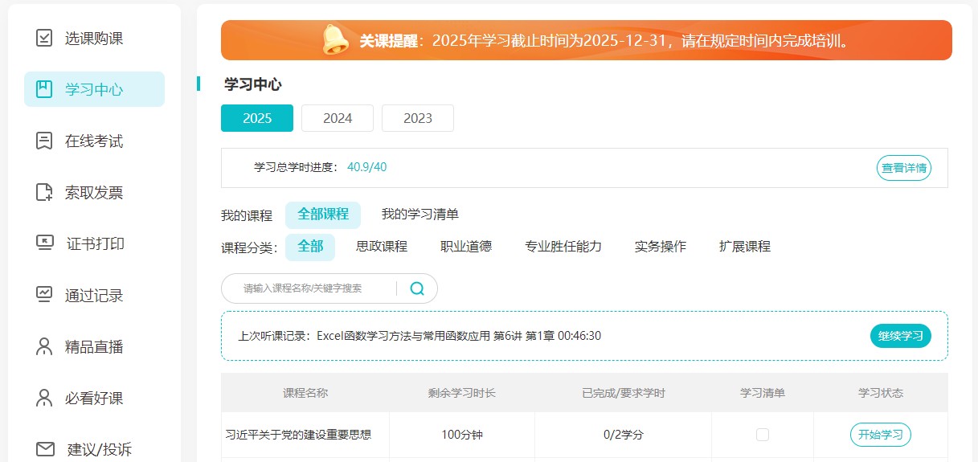
Task: Filter by 职业道德 category
Action: (466, 247)
